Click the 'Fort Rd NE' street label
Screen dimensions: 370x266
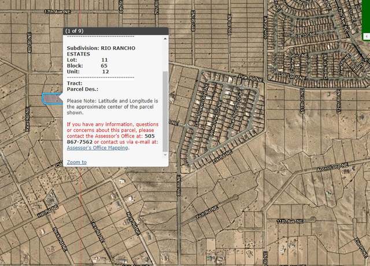pos(207,212)
